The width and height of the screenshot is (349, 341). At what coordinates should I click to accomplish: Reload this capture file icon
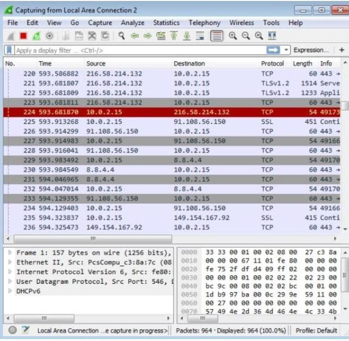(x=105, y=36)
